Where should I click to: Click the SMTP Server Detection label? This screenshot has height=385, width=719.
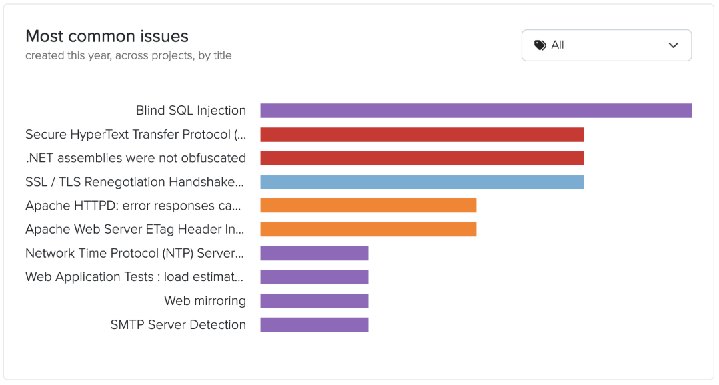[x=179, y=324]
